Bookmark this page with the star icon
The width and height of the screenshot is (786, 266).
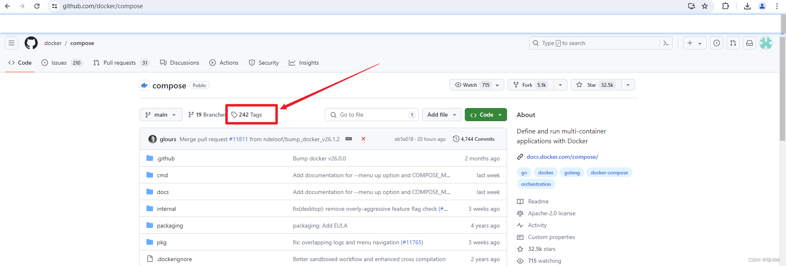705,6
